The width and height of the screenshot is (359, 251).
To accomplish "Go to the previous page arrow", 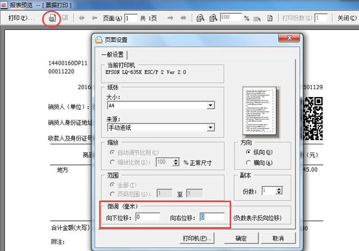I will click(x=94, y=18).
